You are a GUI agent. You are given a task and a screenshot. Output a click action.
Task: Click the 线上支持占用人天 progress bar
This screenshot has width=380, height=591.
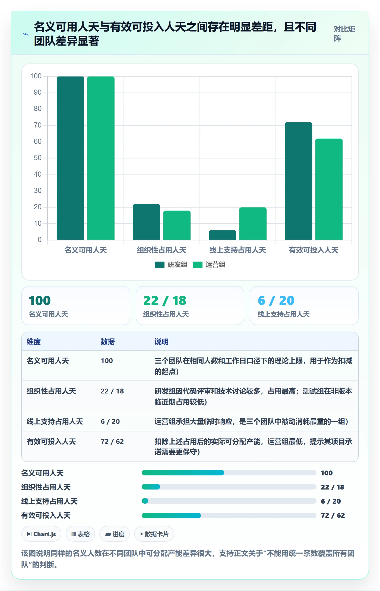click(x=229, y=501)
